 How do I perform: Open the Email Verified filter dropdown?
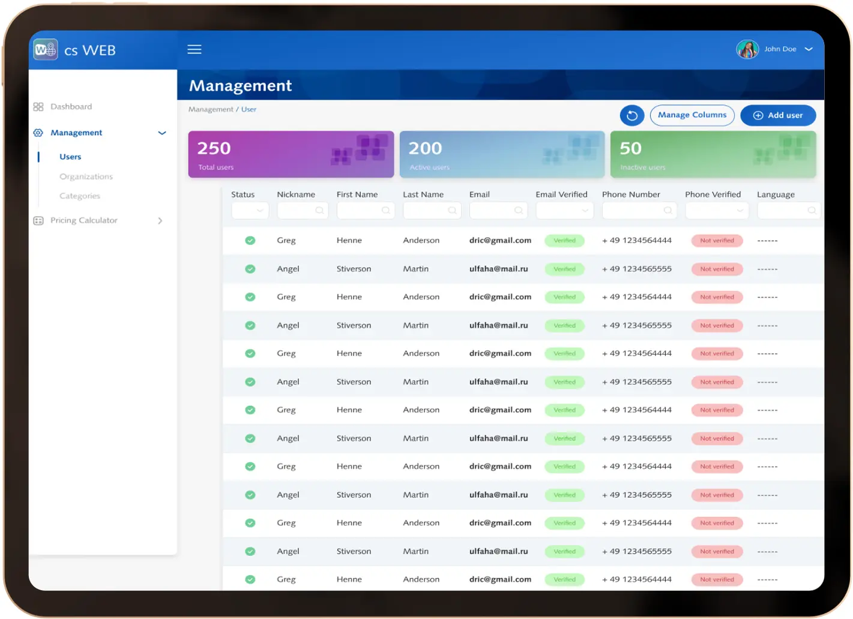coord(564,210)
